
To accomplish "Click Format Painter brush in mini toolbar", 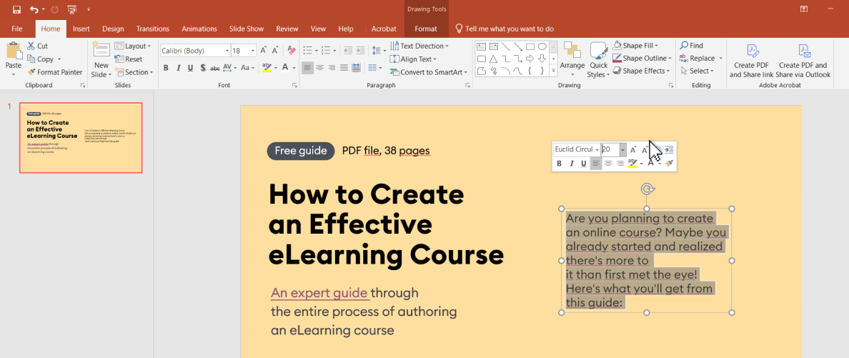I will pos(669,163).
